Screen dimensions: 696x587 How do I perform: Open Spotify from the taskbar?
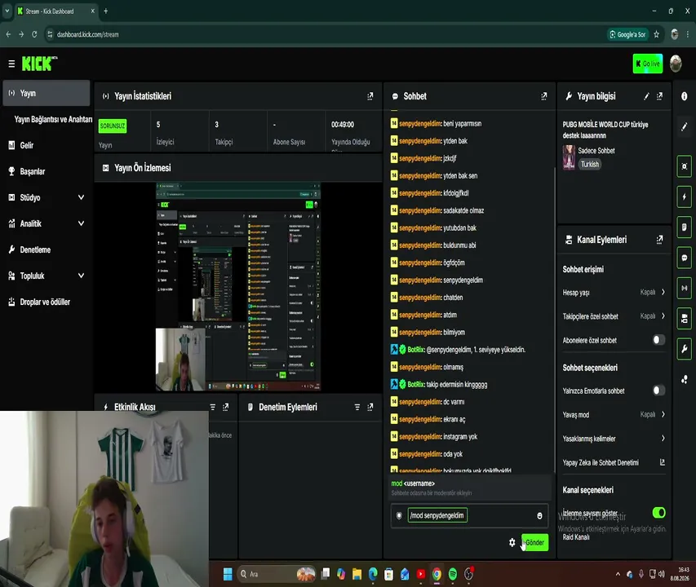[x=453, y=574]
